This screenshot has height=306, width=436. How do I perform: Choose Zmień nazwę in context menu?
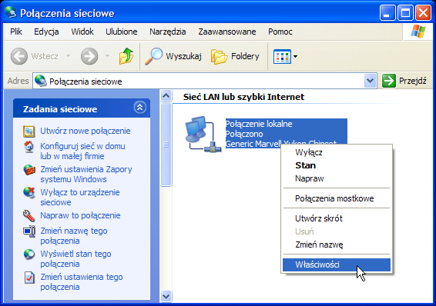[x=337, y=244]
